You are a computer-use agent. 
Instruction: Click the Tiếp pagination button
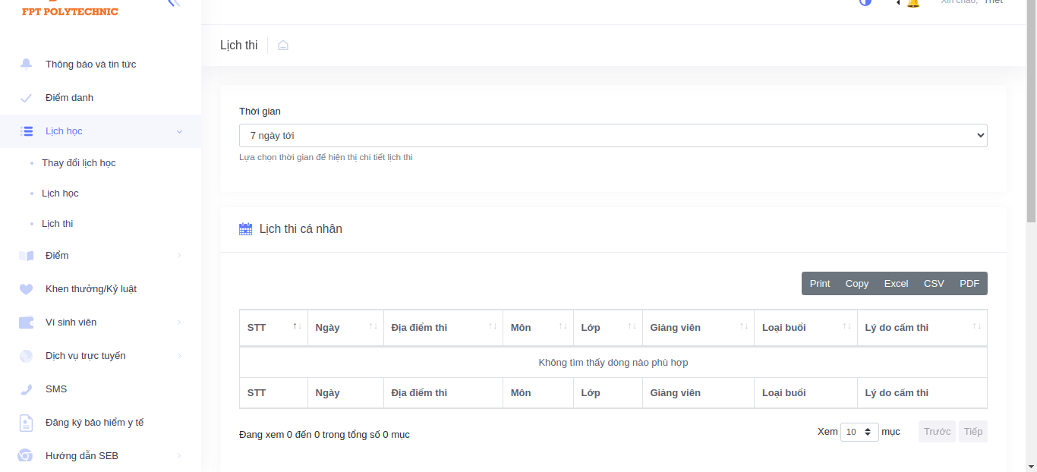tap(973, 432)
